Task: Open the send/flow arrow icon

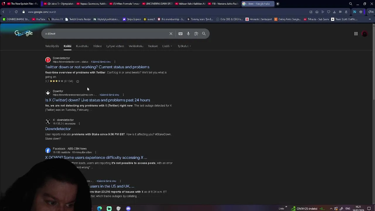Action: (323, 12)
